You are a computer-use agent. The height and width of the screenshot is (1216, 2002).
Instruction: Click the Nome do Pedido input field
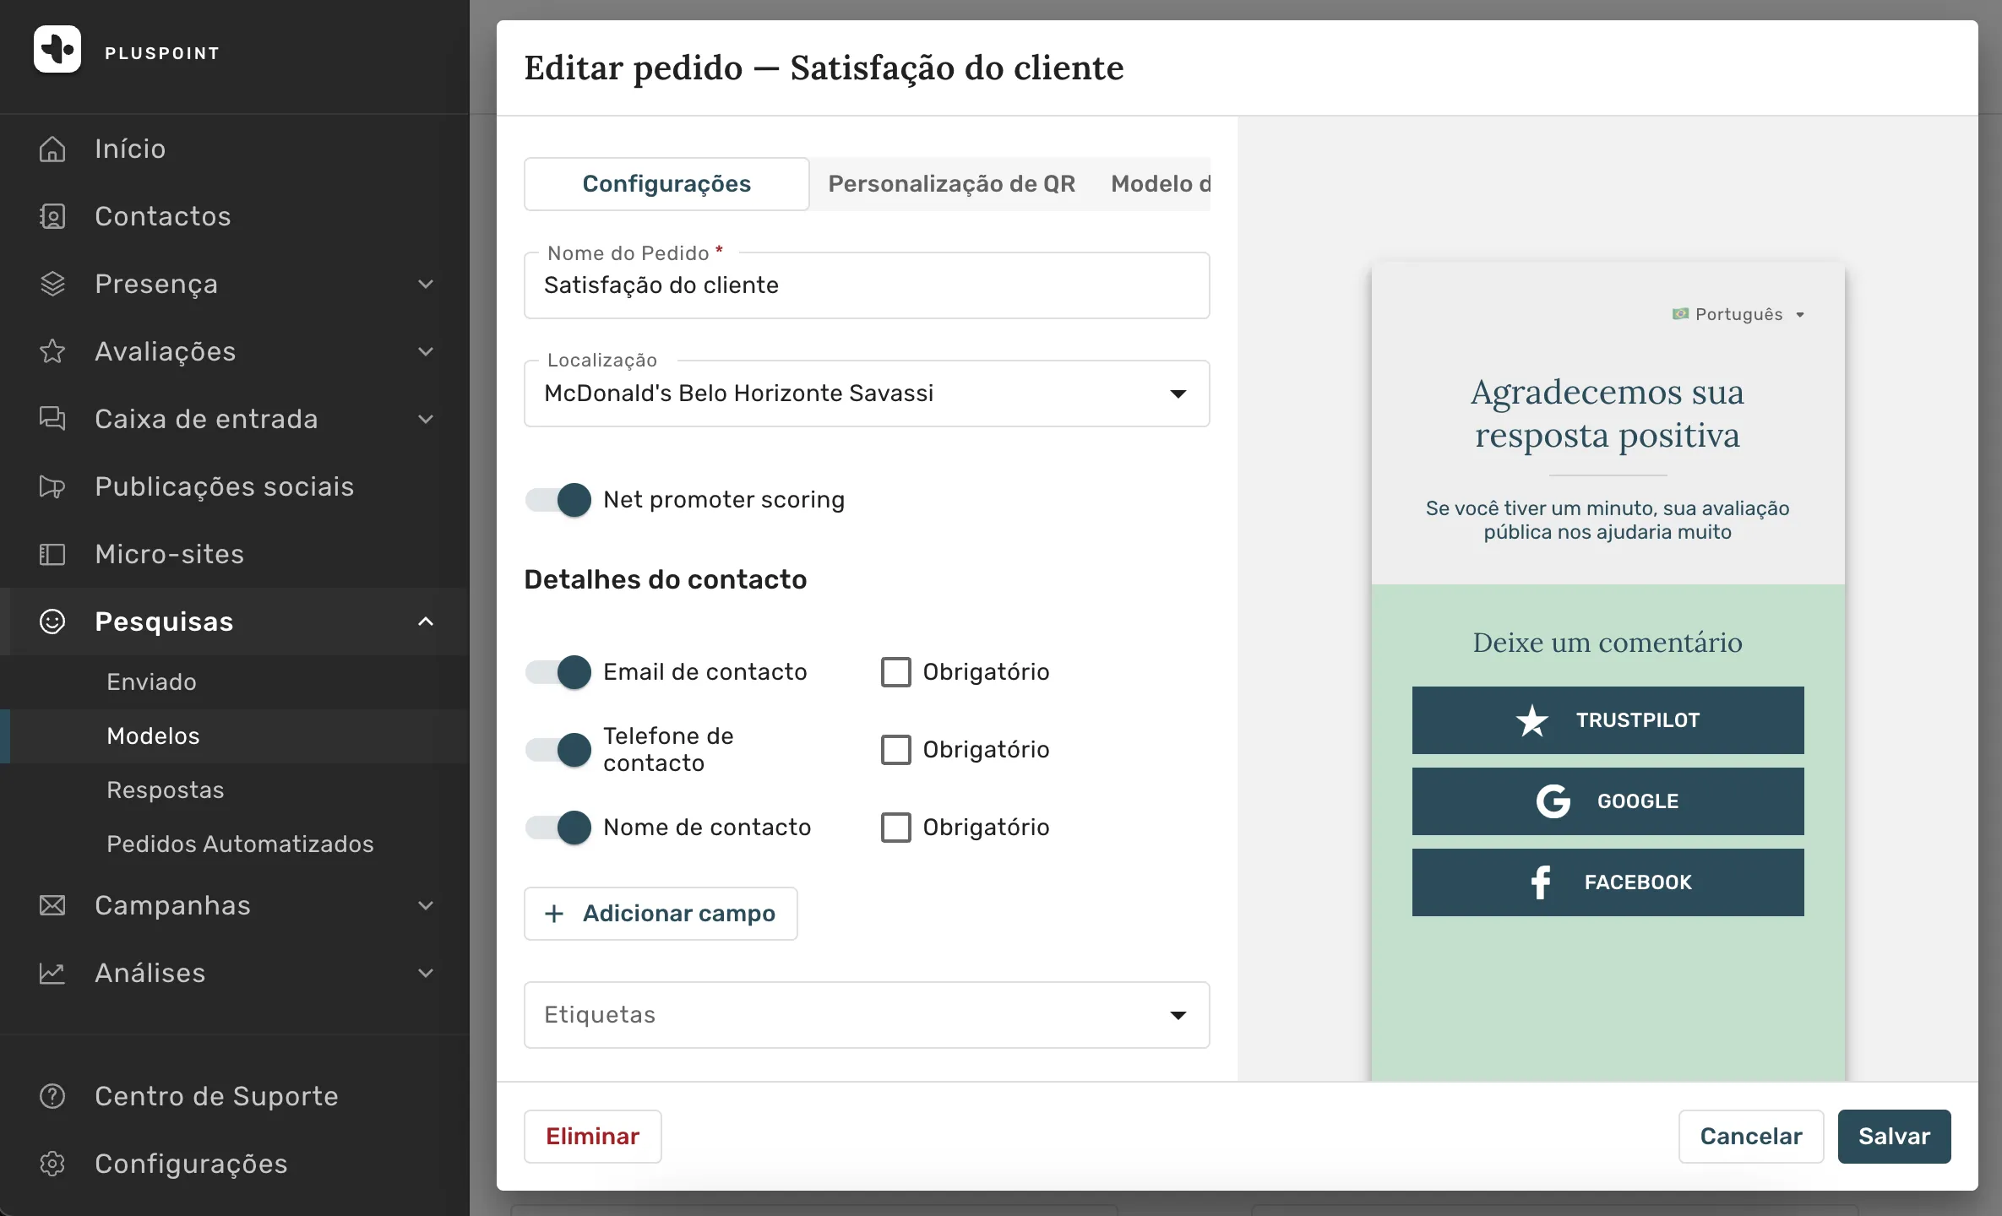(x=867, y=285)
